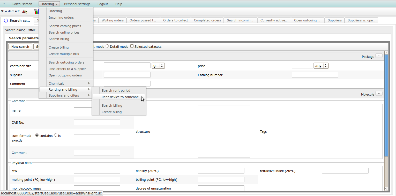Viewport: 396px width, 196px height.
Task: Open the container size unit dropdown
Action: pyautogui.click(x=158, y=66)
